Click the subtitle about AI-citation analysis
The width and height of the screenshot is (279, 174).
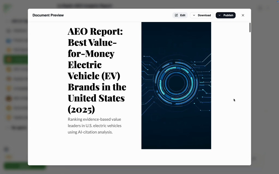95,126
